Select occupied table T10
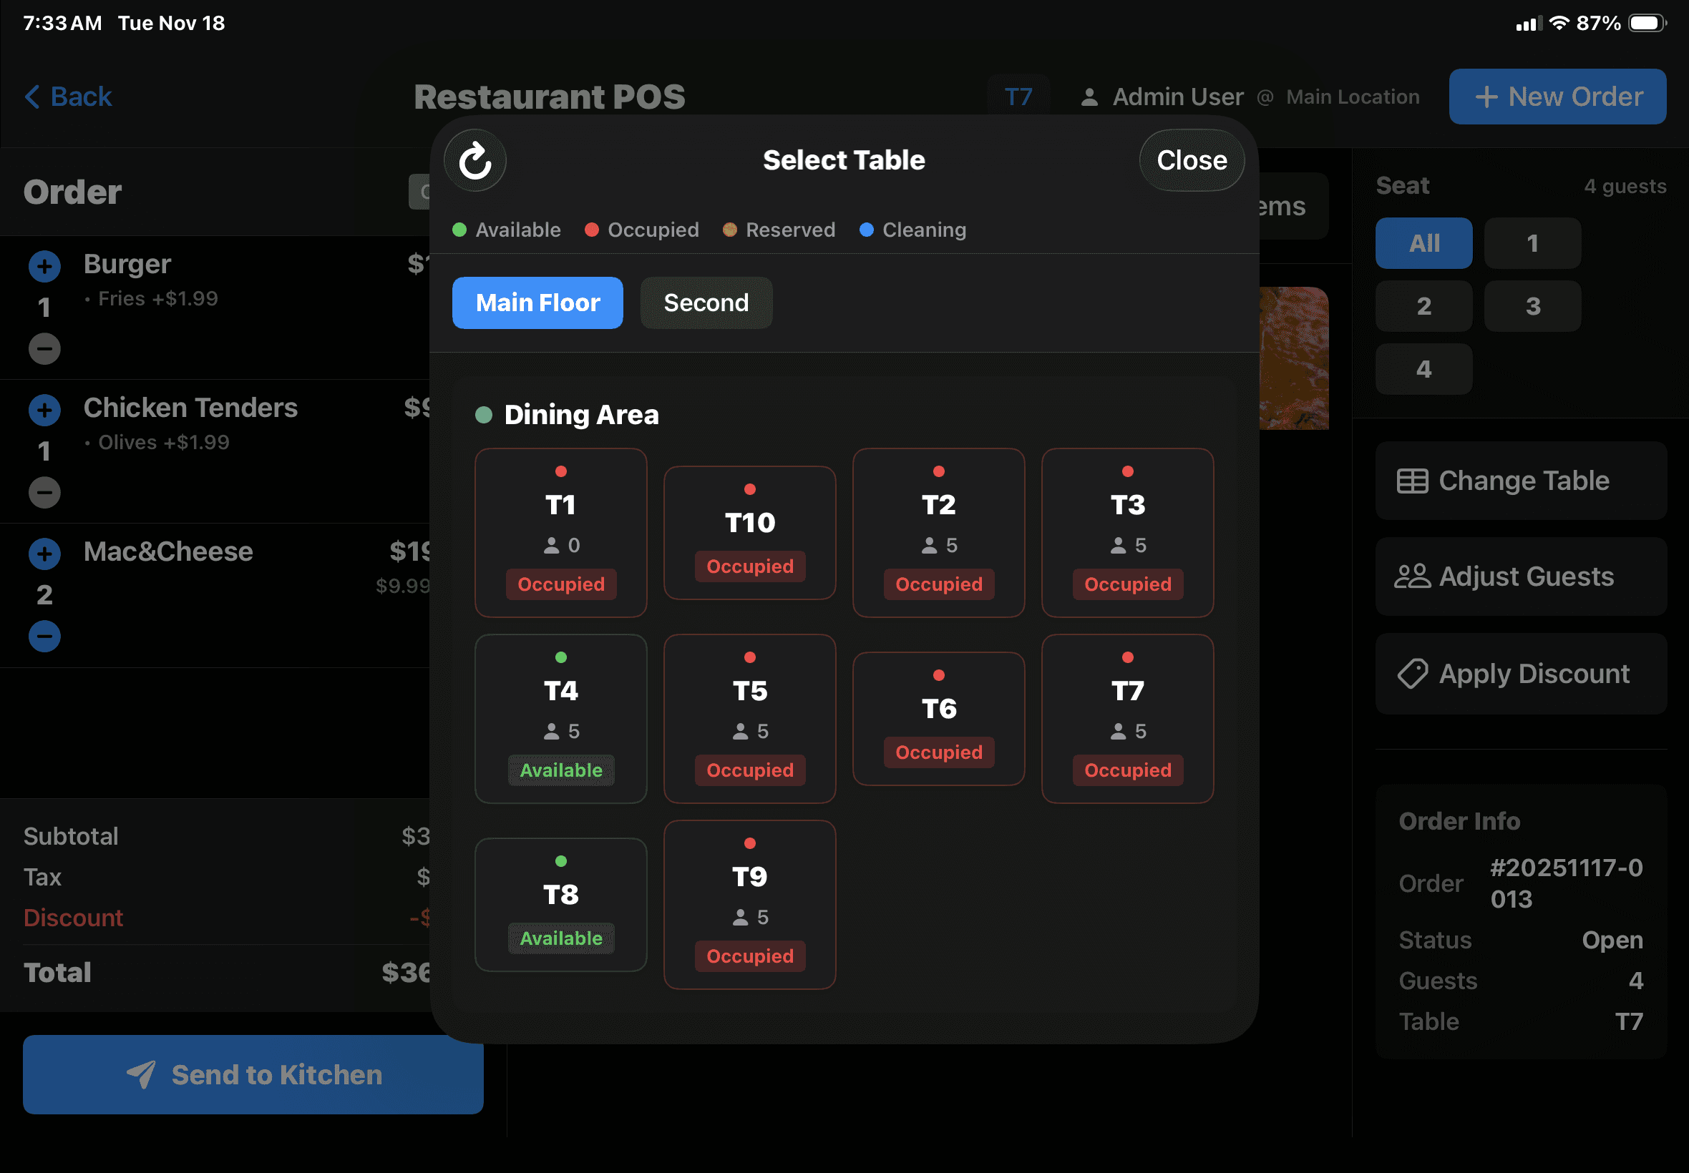Image resolution: width=1689 pixels, height=1173 pixels. (x=749, y=532)
